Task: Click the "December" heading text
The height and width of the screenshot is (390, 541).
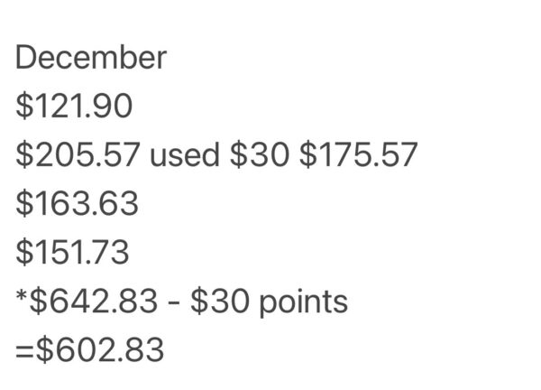Action: [91, 58]
